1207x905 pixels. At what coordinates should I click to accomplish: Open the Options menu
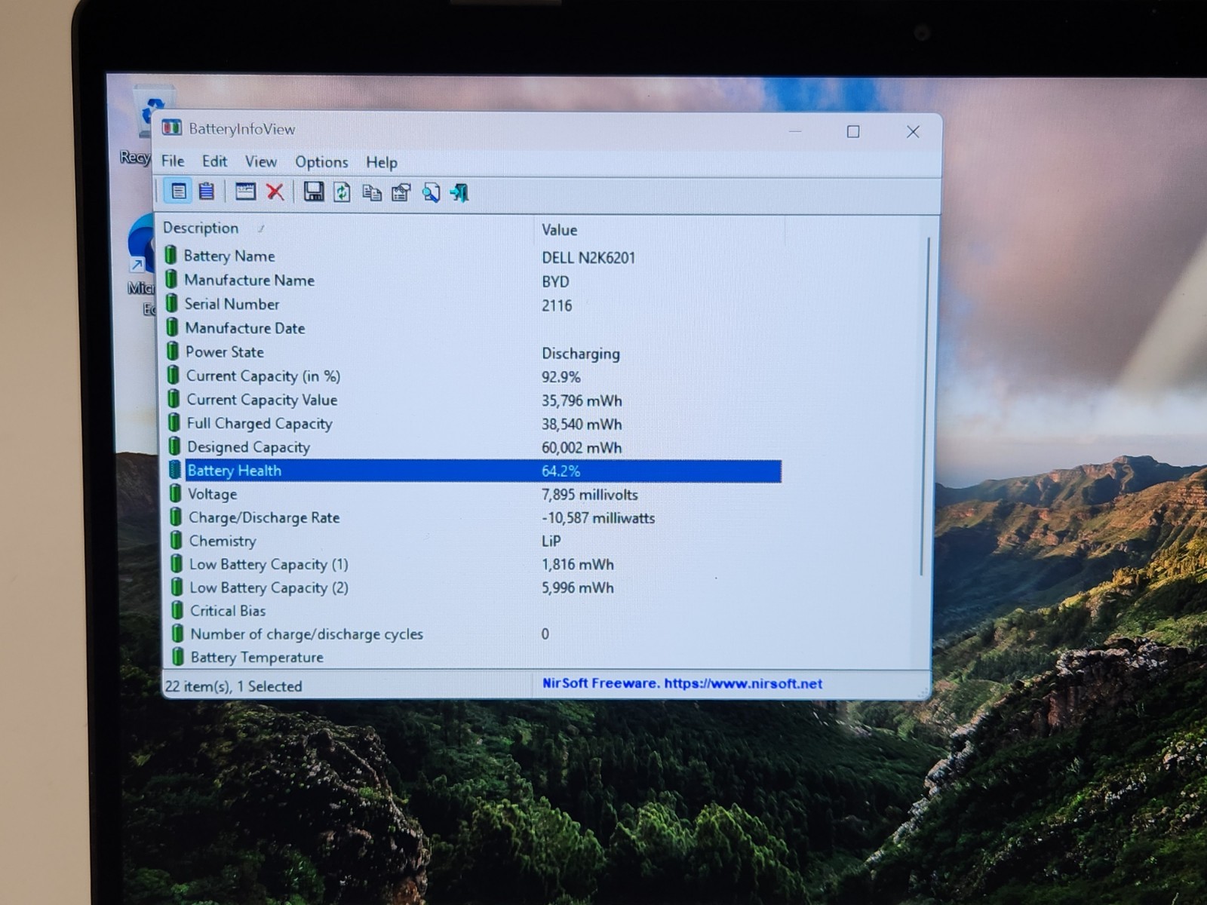coord(321,161)
